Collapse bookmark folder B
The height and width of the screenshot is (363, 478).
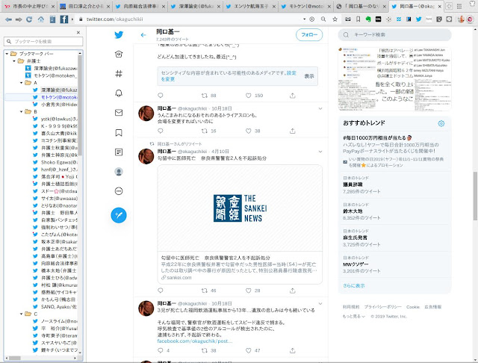(x=22, y=111)
